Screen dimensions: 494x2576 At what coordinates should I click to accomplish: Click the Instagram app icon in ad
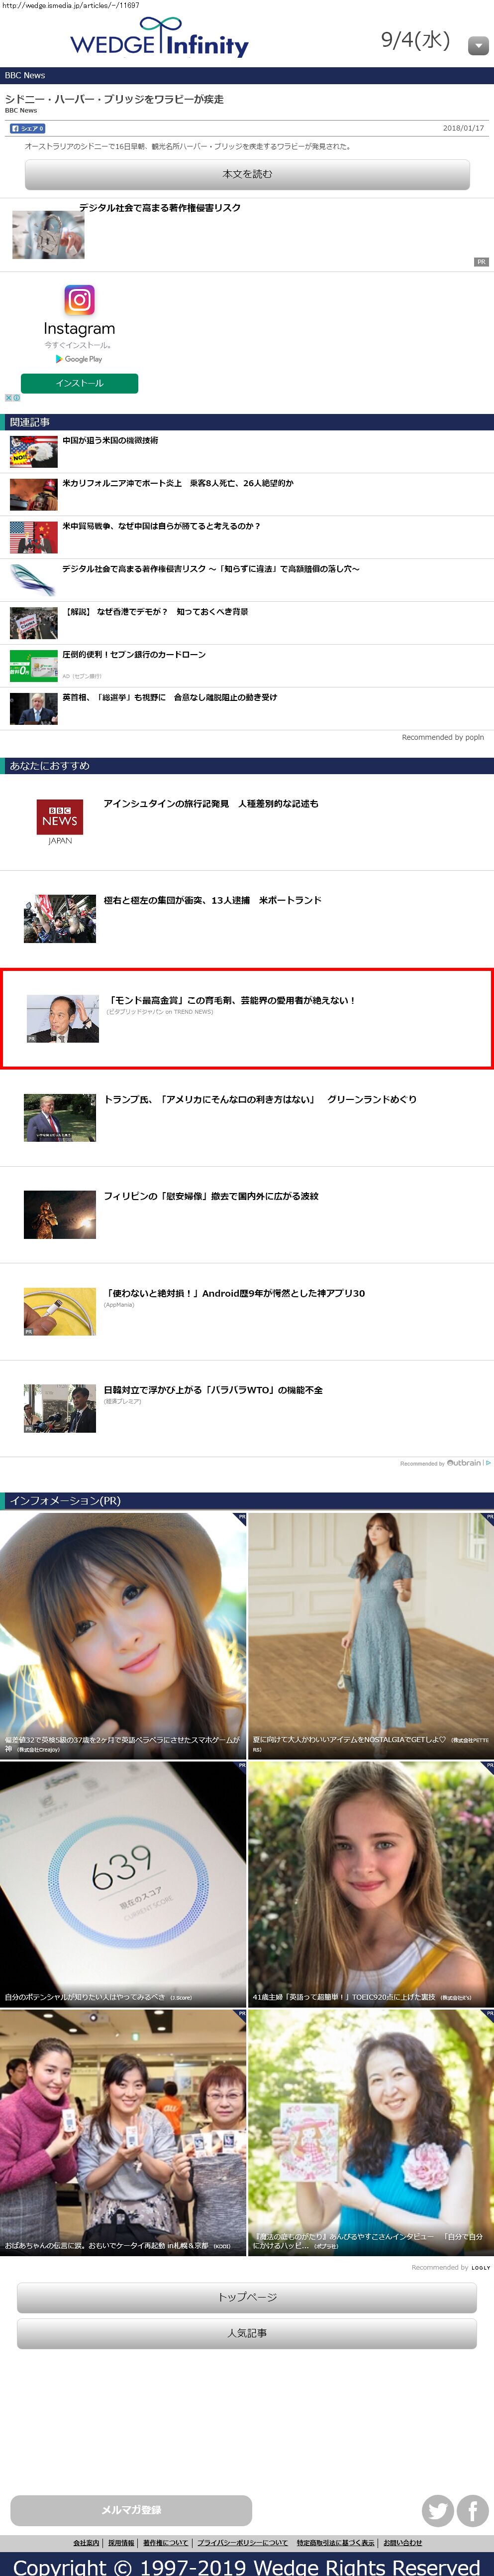80,300
